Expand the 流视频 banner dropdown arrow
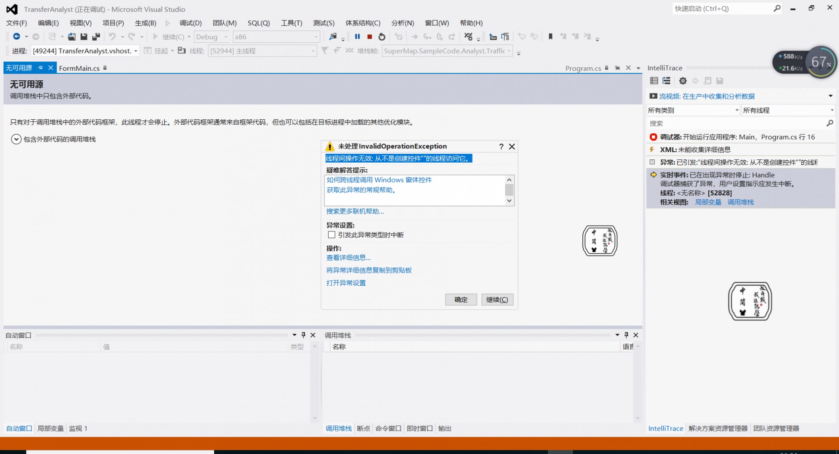Viewport: 839px width, 454px height. pos(830,96)
